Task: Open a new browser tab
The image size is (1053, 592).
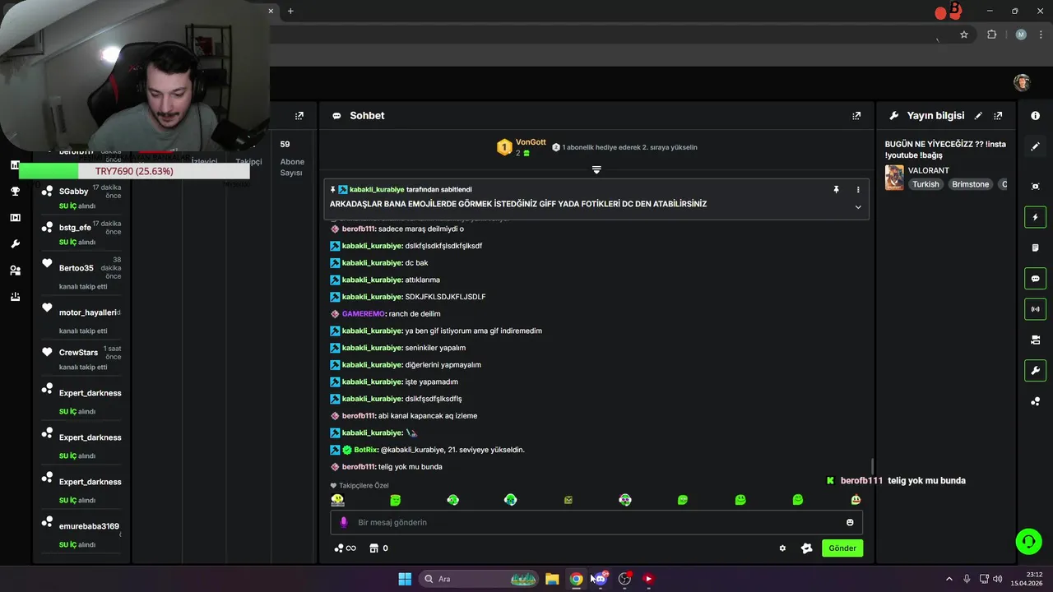Action: [290, 11]
